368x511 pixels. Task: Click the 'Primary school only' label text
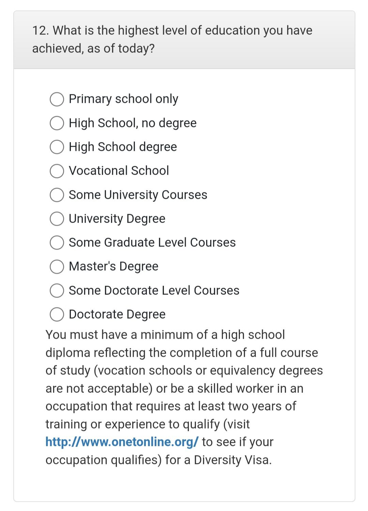tap(123, 99)
